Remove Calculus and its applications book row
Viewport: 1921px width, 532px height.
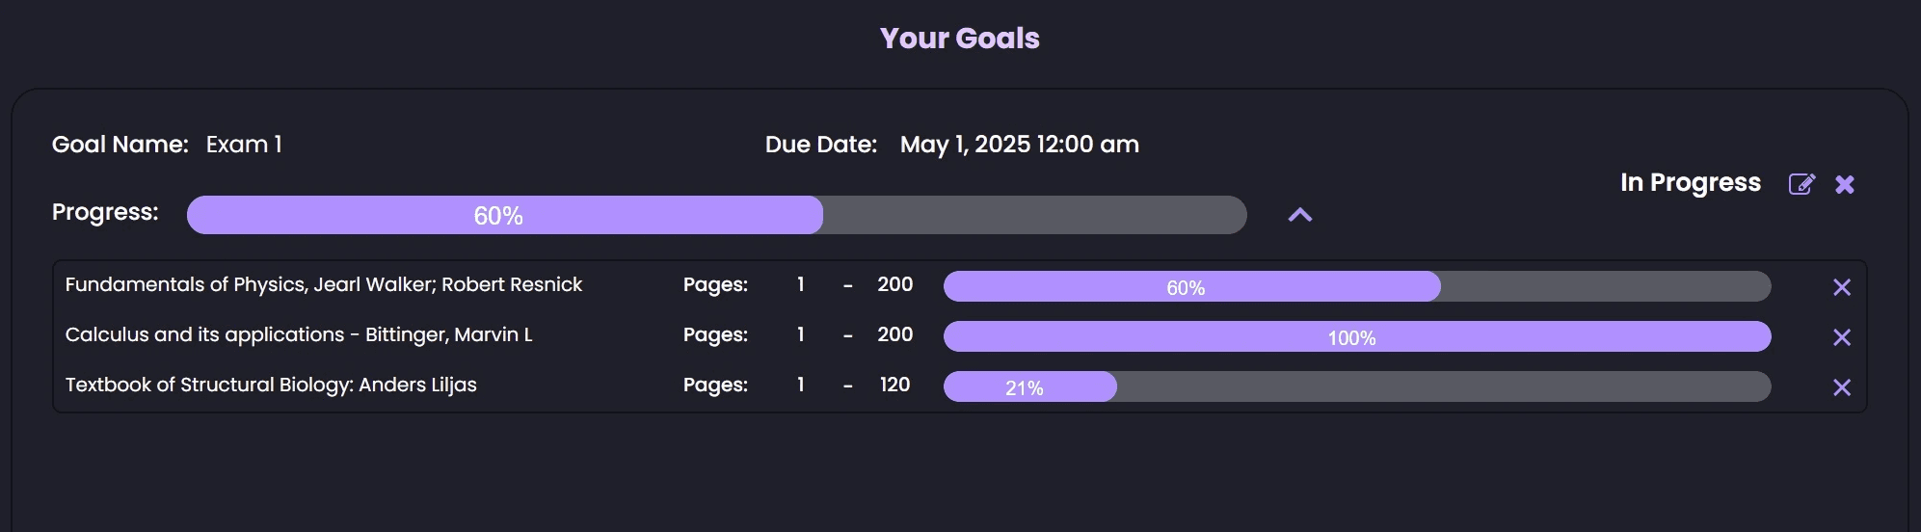pyautogui.click(x=1842, y=337)
